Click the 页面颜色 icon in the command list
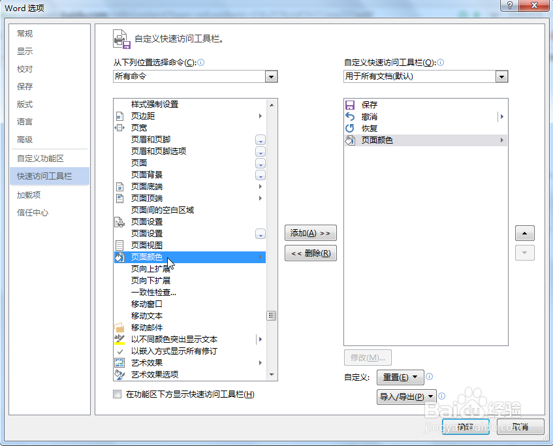Viewport: 553px width, 446px height. 120,257
